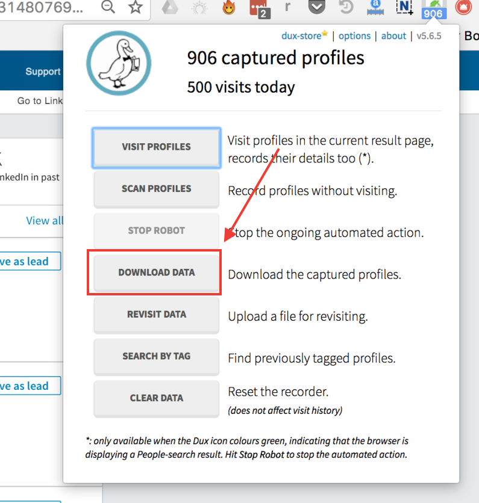The image size is (479, 503).
Task: Click the about link
Action: pyautogui.click(x=393, y=36)
